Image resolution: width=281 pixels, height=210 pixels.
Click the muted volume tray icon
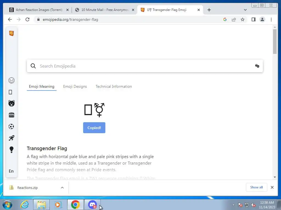pyautogui.click(x=253, y=205)
